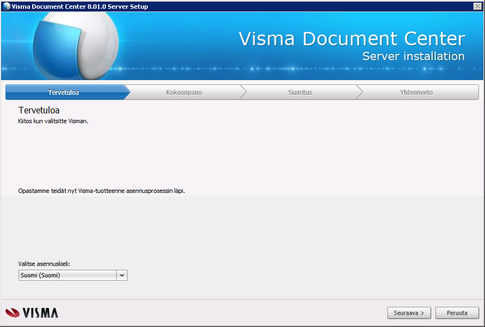Click 'Server installation' banner subtitle

click(414, 56)
